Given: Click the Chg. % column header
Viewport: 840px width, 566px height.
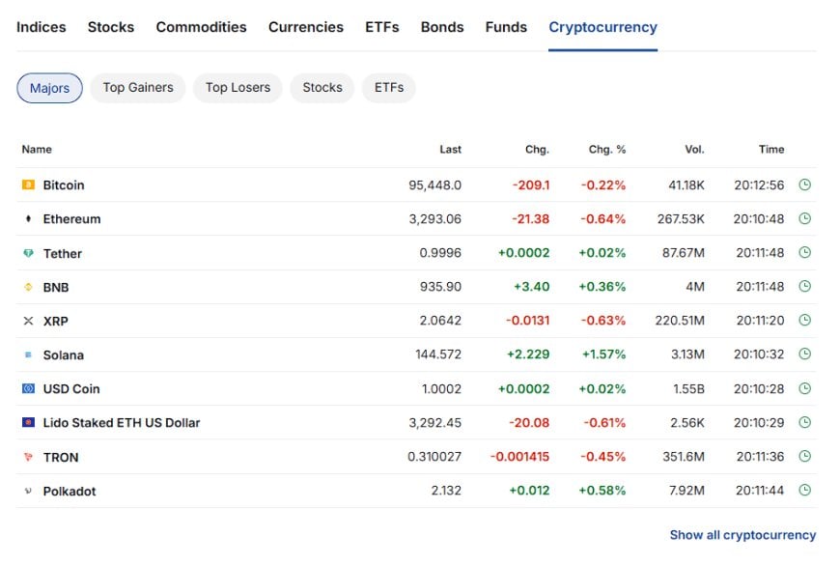Looking at the screenshot, I should click(x=607, y=150).
